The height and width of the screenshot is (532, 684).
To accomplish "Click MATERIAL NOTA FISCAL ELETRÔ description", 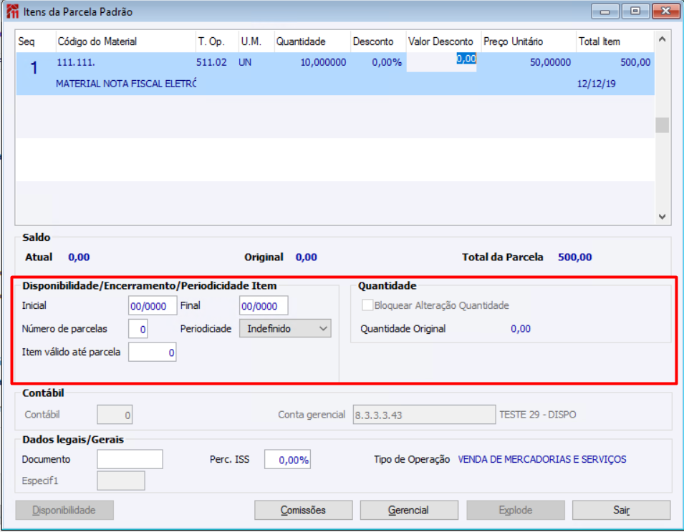I will (126, 84).
